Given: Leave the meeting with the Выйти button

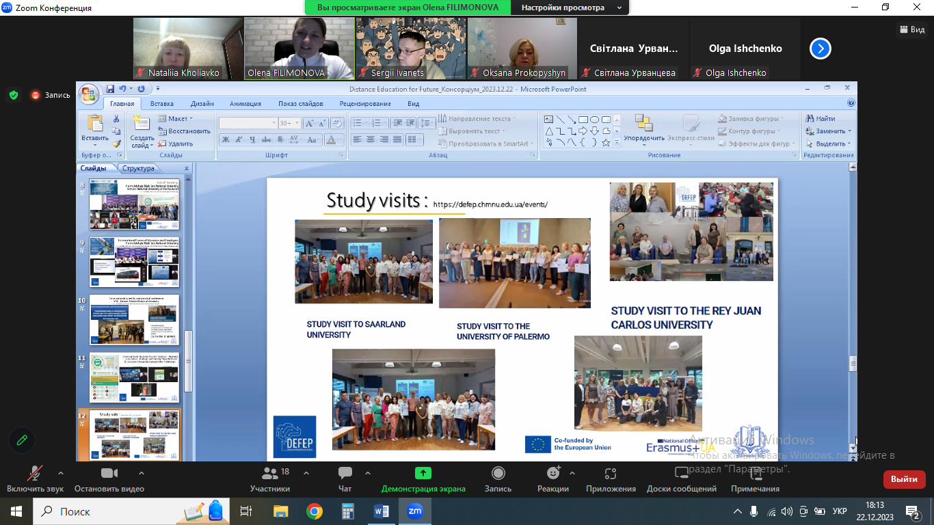Looking at the screenshot, I should 904,479.
